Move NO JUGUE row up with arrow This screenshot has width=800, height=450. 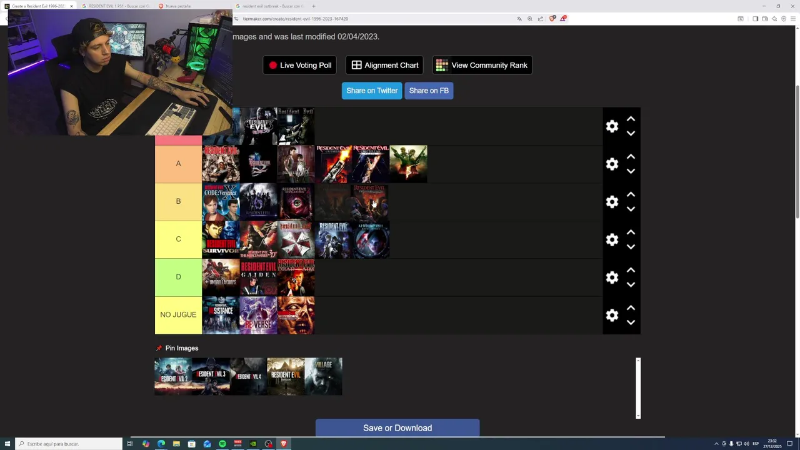pos(631,308)
